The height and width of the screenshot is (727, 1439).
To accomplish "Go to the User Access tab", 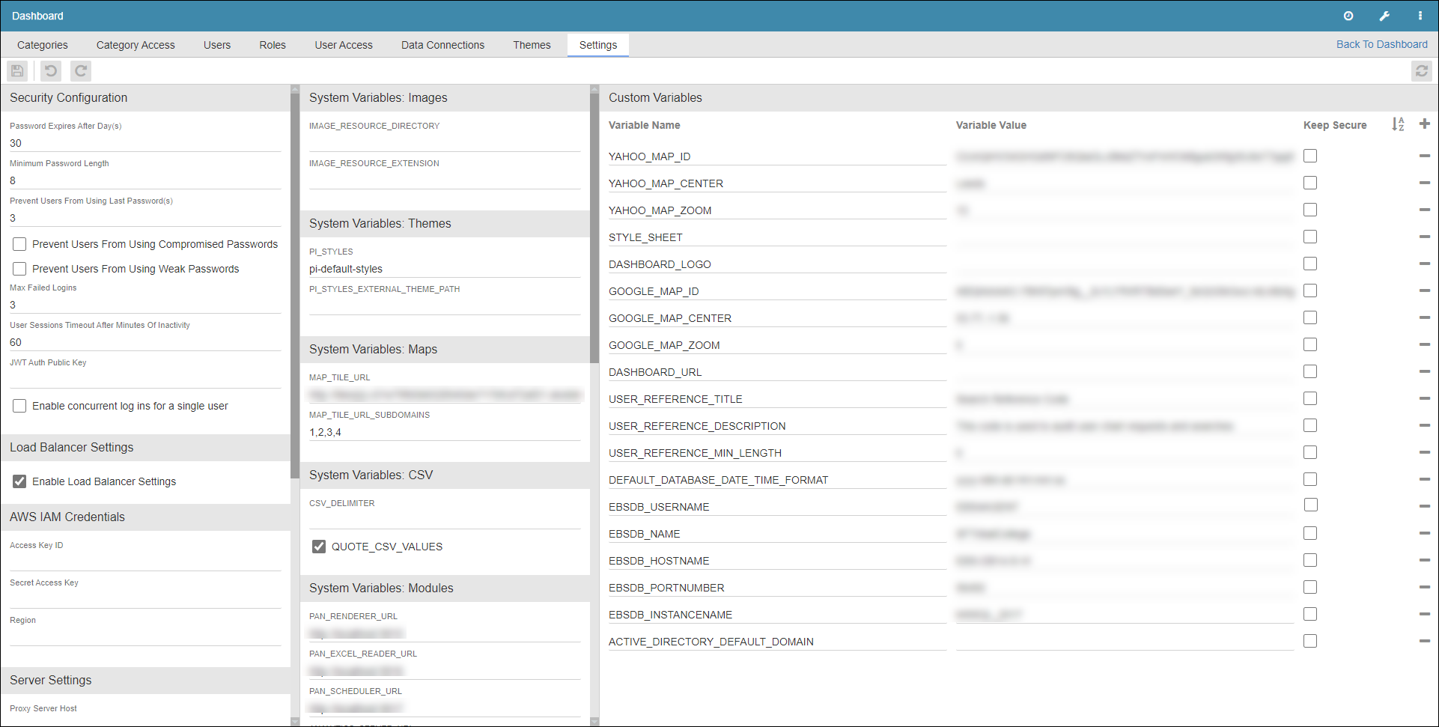I will pyautogui.click(x=344, y=45).
